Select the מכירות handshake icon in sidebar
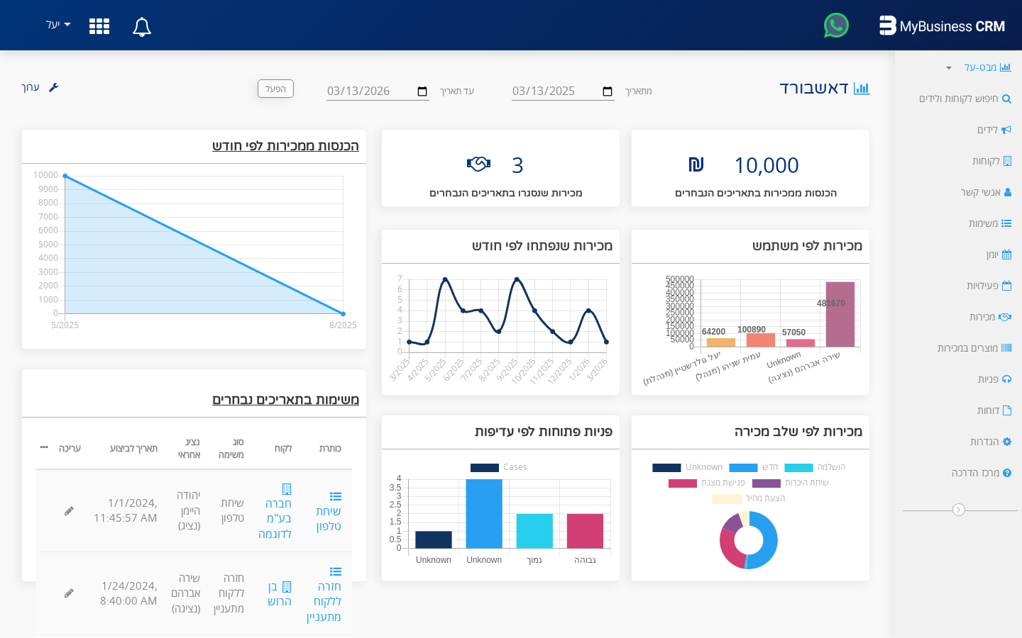Image resolution: width=1022 pixels, height=638 pixels. [x=1007, y=317]
